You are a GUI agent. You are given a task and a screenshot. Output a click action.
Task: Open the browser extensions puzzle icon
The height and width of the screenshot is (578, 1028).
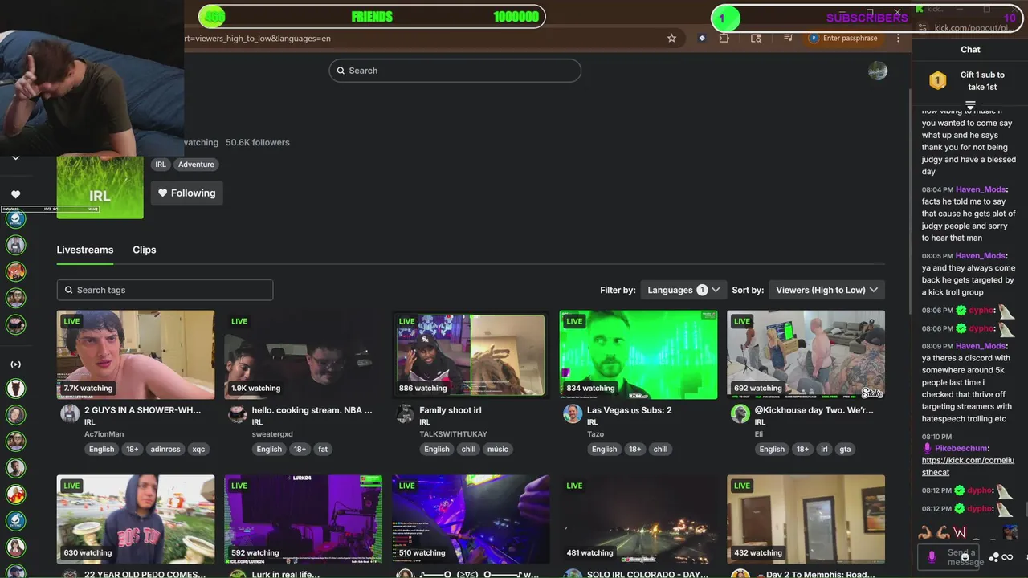click(x=724, y=38)
